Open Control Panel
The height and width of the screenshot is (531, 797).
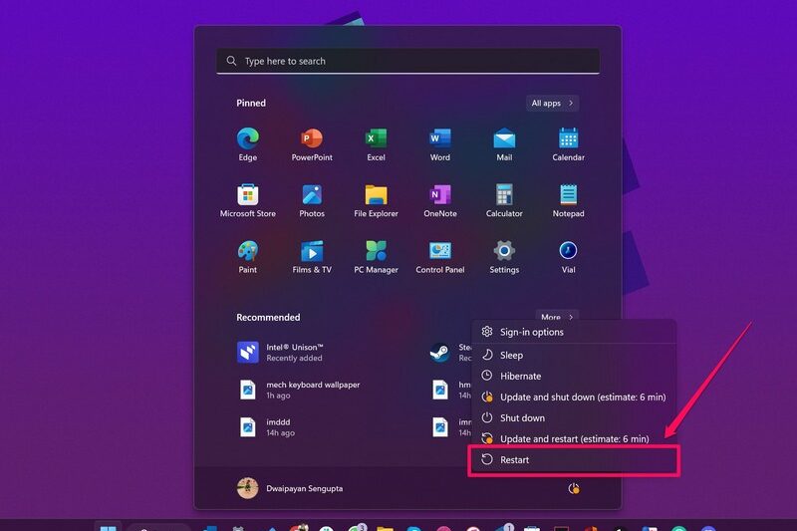440,257
